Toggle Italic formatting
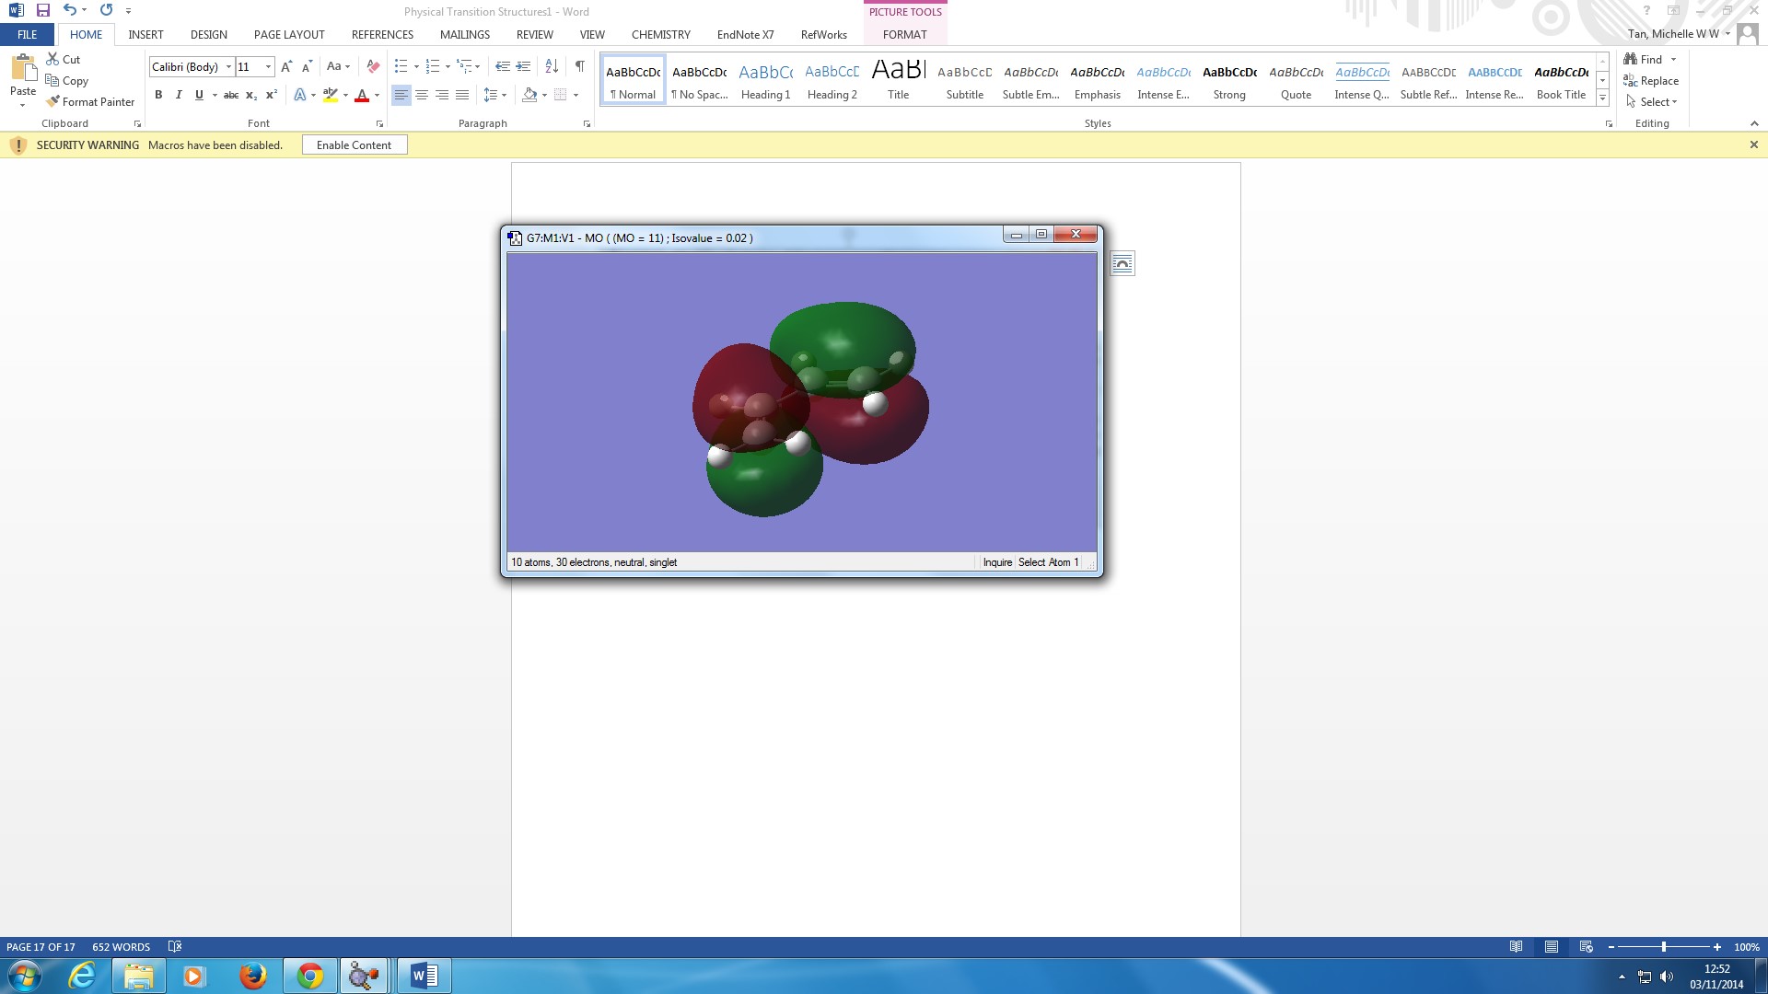The image size is (1768, 994). coord(179,95)
